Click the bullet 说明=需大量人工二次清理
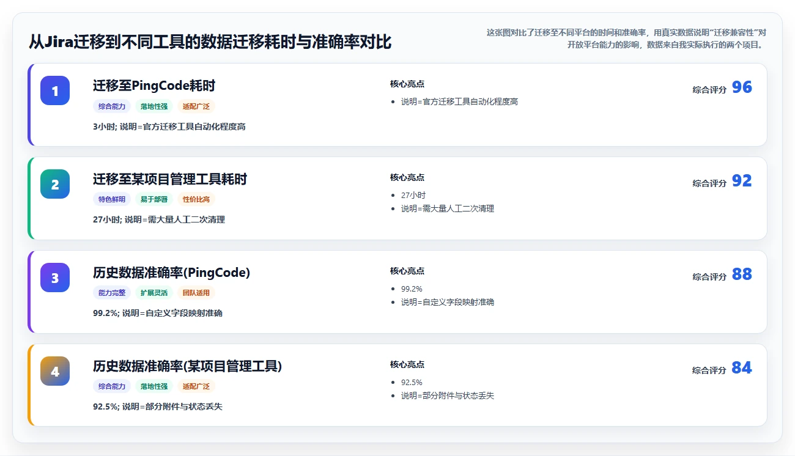Viewport: 795px width, 456px height. [x=448, y=208]
